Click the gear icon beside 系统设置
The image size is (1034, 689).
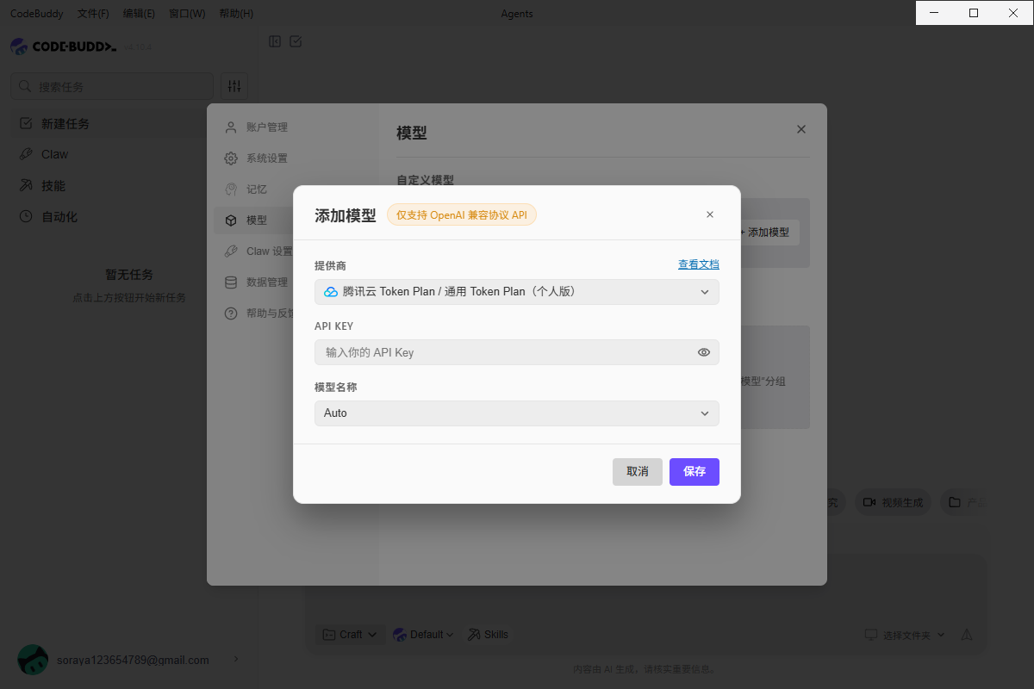(x=231, y=158)
